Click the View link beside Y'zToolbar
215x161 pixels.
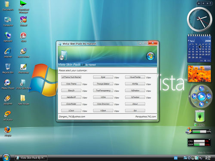click(x=148, y=98)
